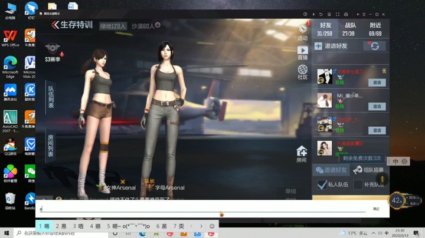This screenshot has width=425, height=238.
Task: Open the Windows notification center icon
Action: (417, 233)
